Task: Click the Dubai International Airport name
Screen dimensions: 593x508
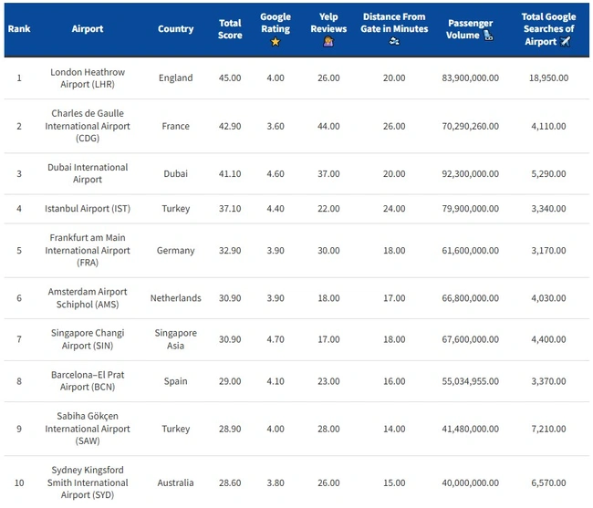Action: [x=88, y=173]
